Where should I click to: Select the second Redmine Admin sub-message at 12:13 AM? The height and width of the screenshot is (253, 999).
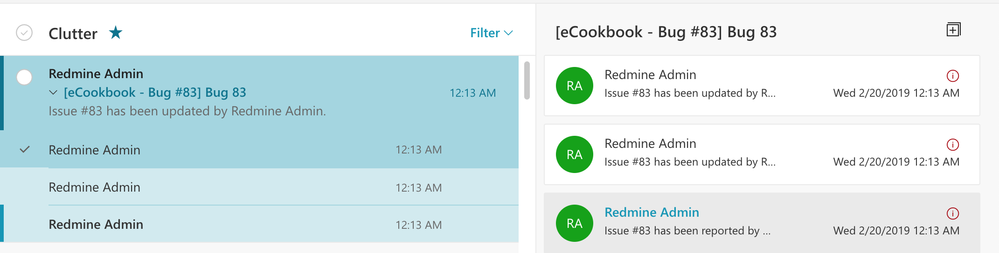coord(259,187)
